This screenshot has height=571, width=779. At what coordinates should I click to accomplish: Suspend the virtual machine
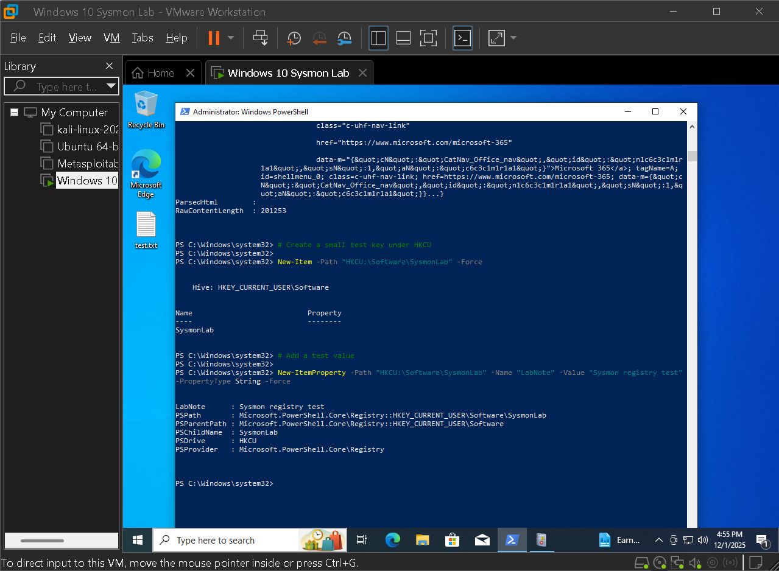click(214, 38)
